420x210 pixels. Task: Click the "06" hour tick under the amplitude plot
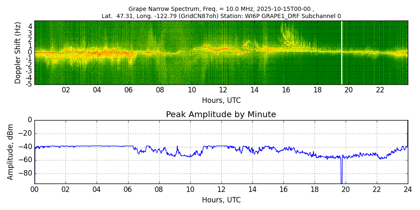[x=128, y=189]
